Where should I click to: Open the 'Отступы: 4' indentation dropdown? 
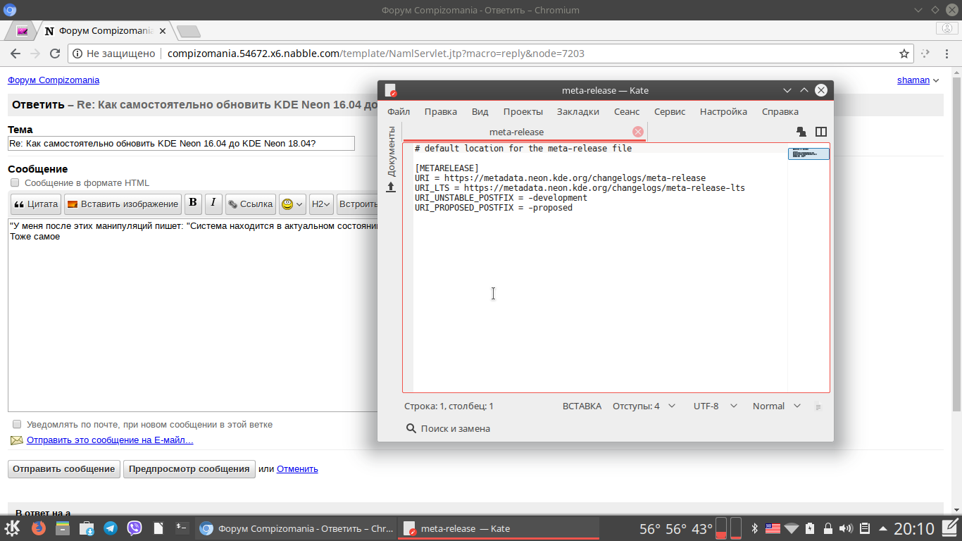click(644, 406)
